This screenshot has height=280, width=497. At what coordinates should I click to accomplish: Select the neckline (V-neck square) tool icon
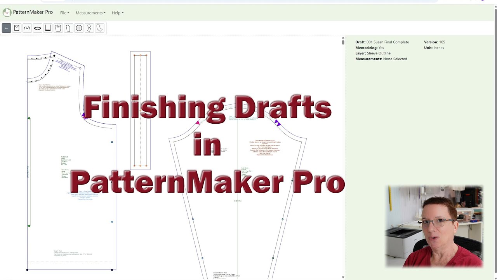click(x=17, y=28)
